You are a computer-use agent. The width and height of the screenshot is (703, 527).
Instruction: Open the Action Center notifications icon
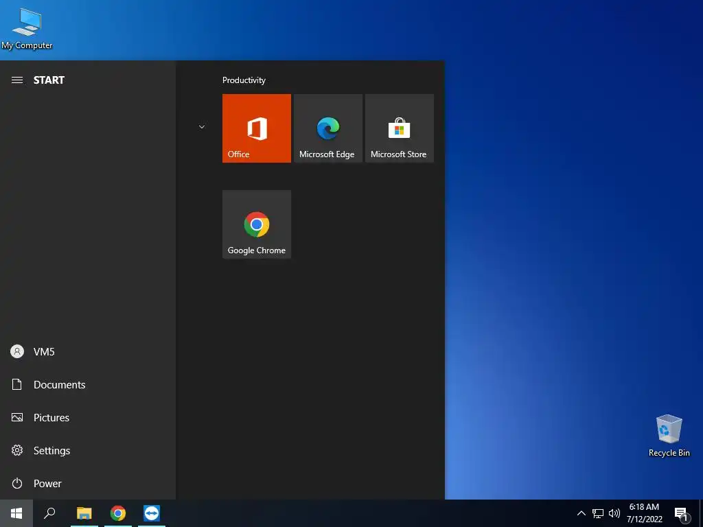click(682, 513)
